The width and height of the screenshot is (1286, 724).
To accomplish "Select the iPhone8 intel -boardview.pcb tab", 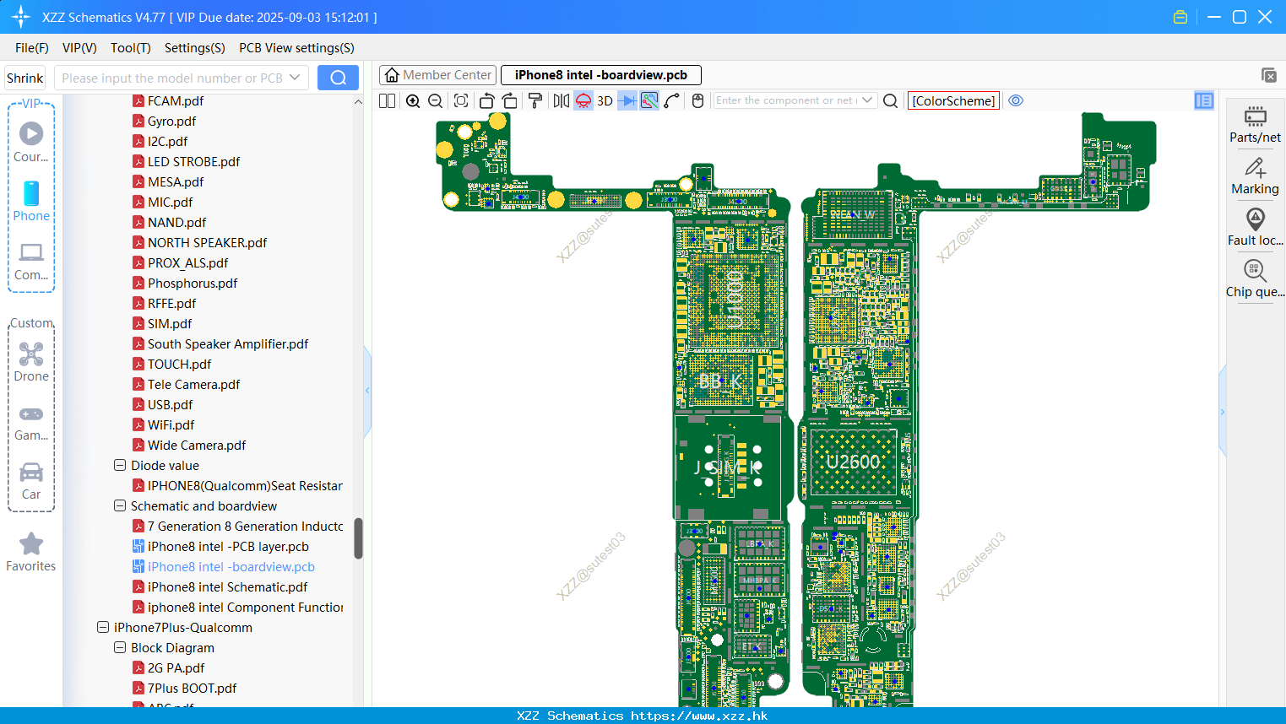I will pos(601,75).
